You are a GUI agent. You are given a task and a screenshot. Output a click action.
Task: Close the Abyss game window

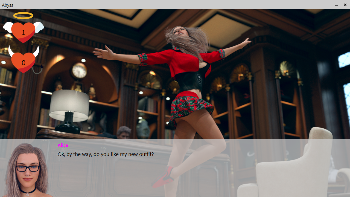[345, 5]
